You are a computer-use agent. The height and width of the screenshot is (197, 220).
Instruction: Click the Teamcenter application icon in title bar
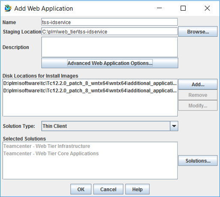click(x=8, y=8)
